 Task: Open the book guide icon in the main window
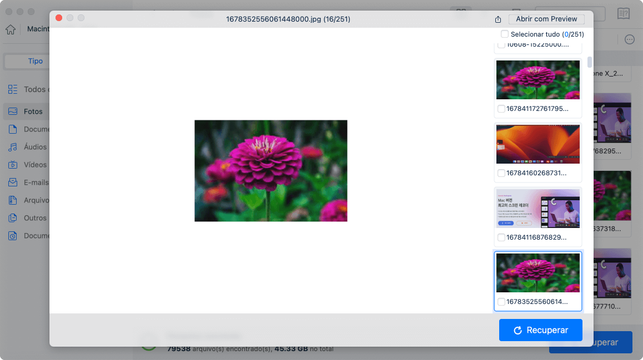pos(624,13)
